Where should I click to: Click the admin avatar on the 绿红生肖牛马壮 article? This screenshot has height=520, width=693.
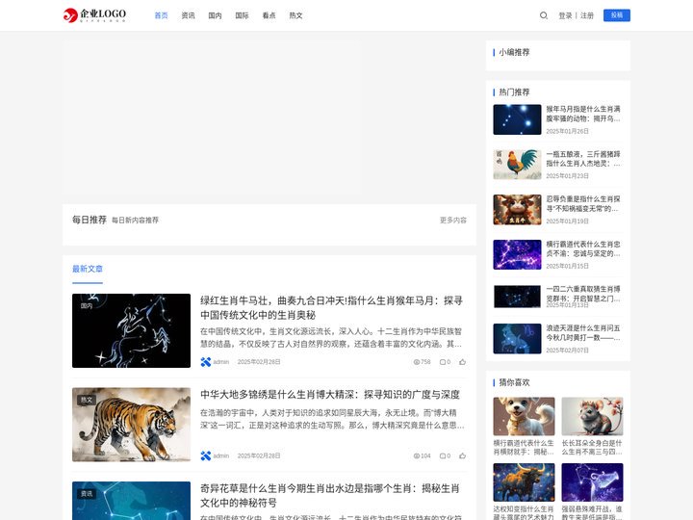(x=206, y=362)
